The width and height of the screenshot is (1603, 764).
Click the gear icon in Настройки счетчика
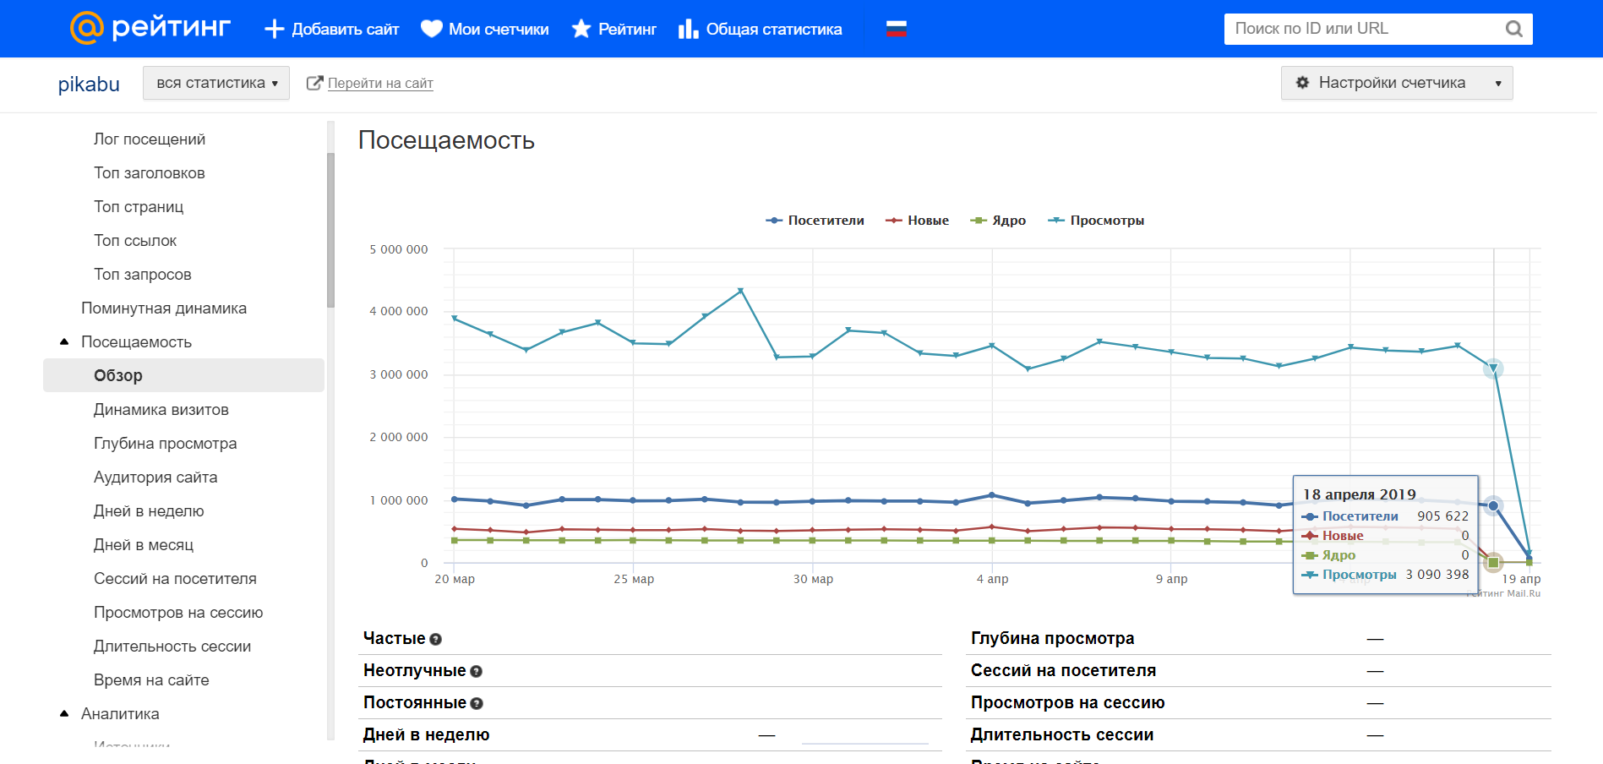pyautogui.click(x=1302, y=83)
